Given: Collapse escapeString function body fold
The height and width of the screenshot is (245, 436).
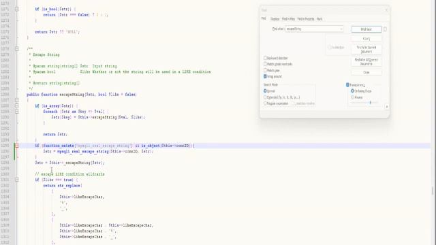Looking at the screenshot, I should pyautogui.click(x=16, y=100).
